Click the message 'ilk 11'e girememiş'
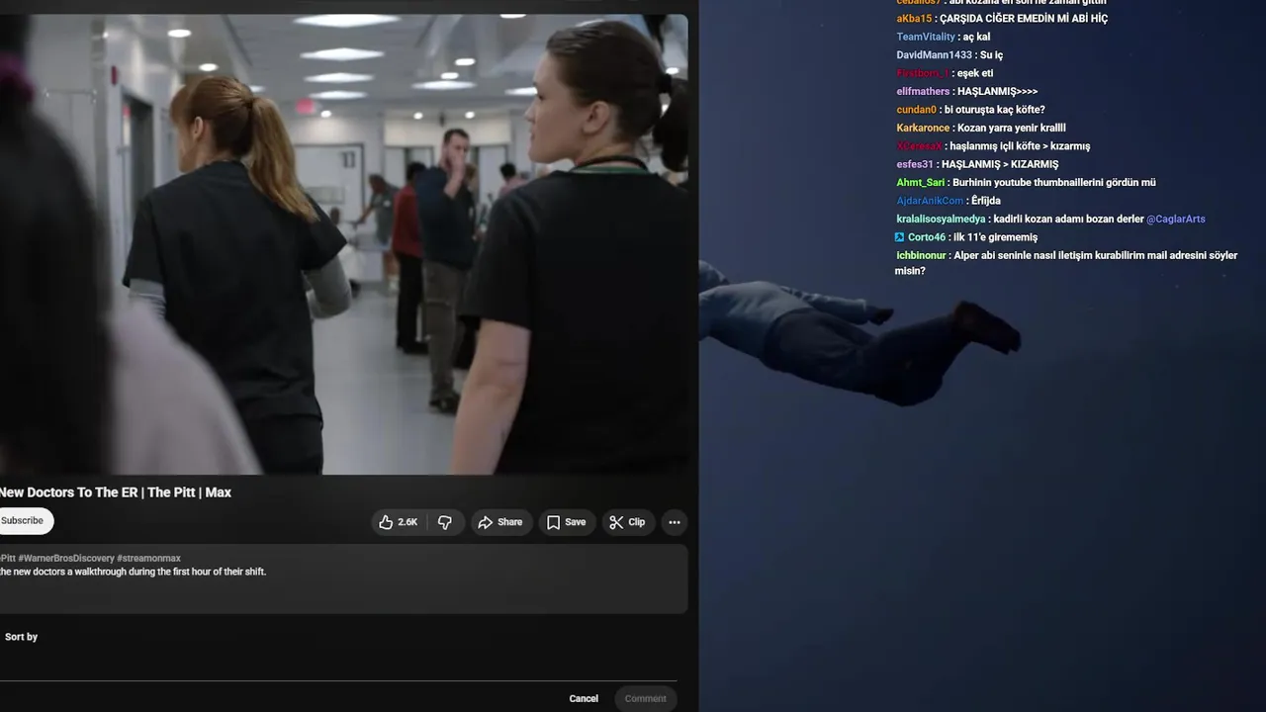1266x712 pixels. [996, 237]
